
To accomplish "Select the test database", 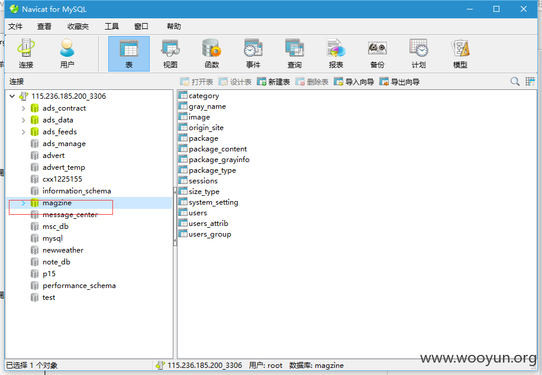I will pos(49,298).
